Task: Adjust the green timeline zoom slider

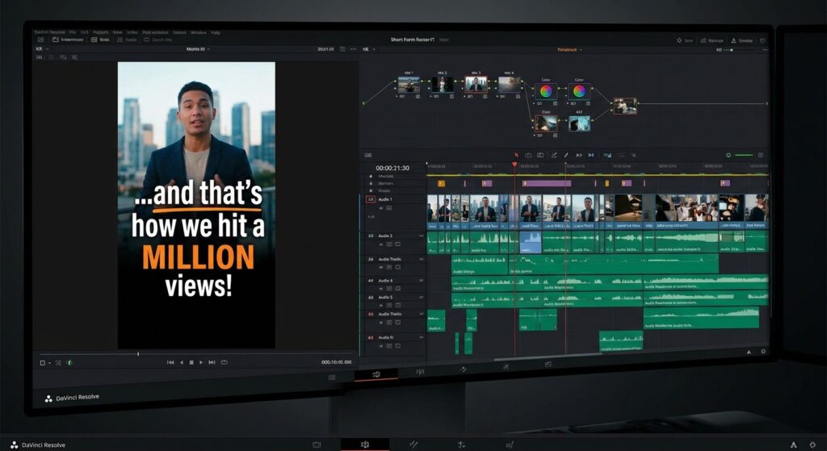Action: 744,155
